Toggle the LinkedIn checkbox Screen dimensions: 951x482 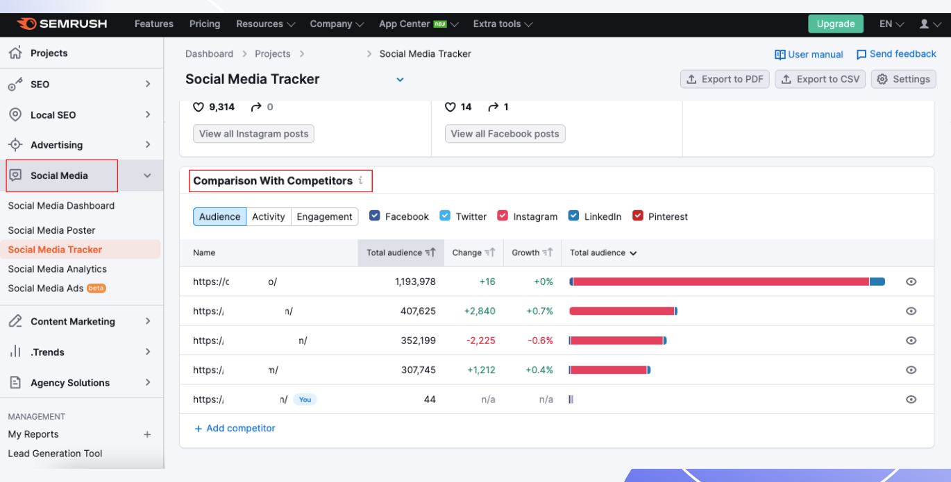(573, 216)
